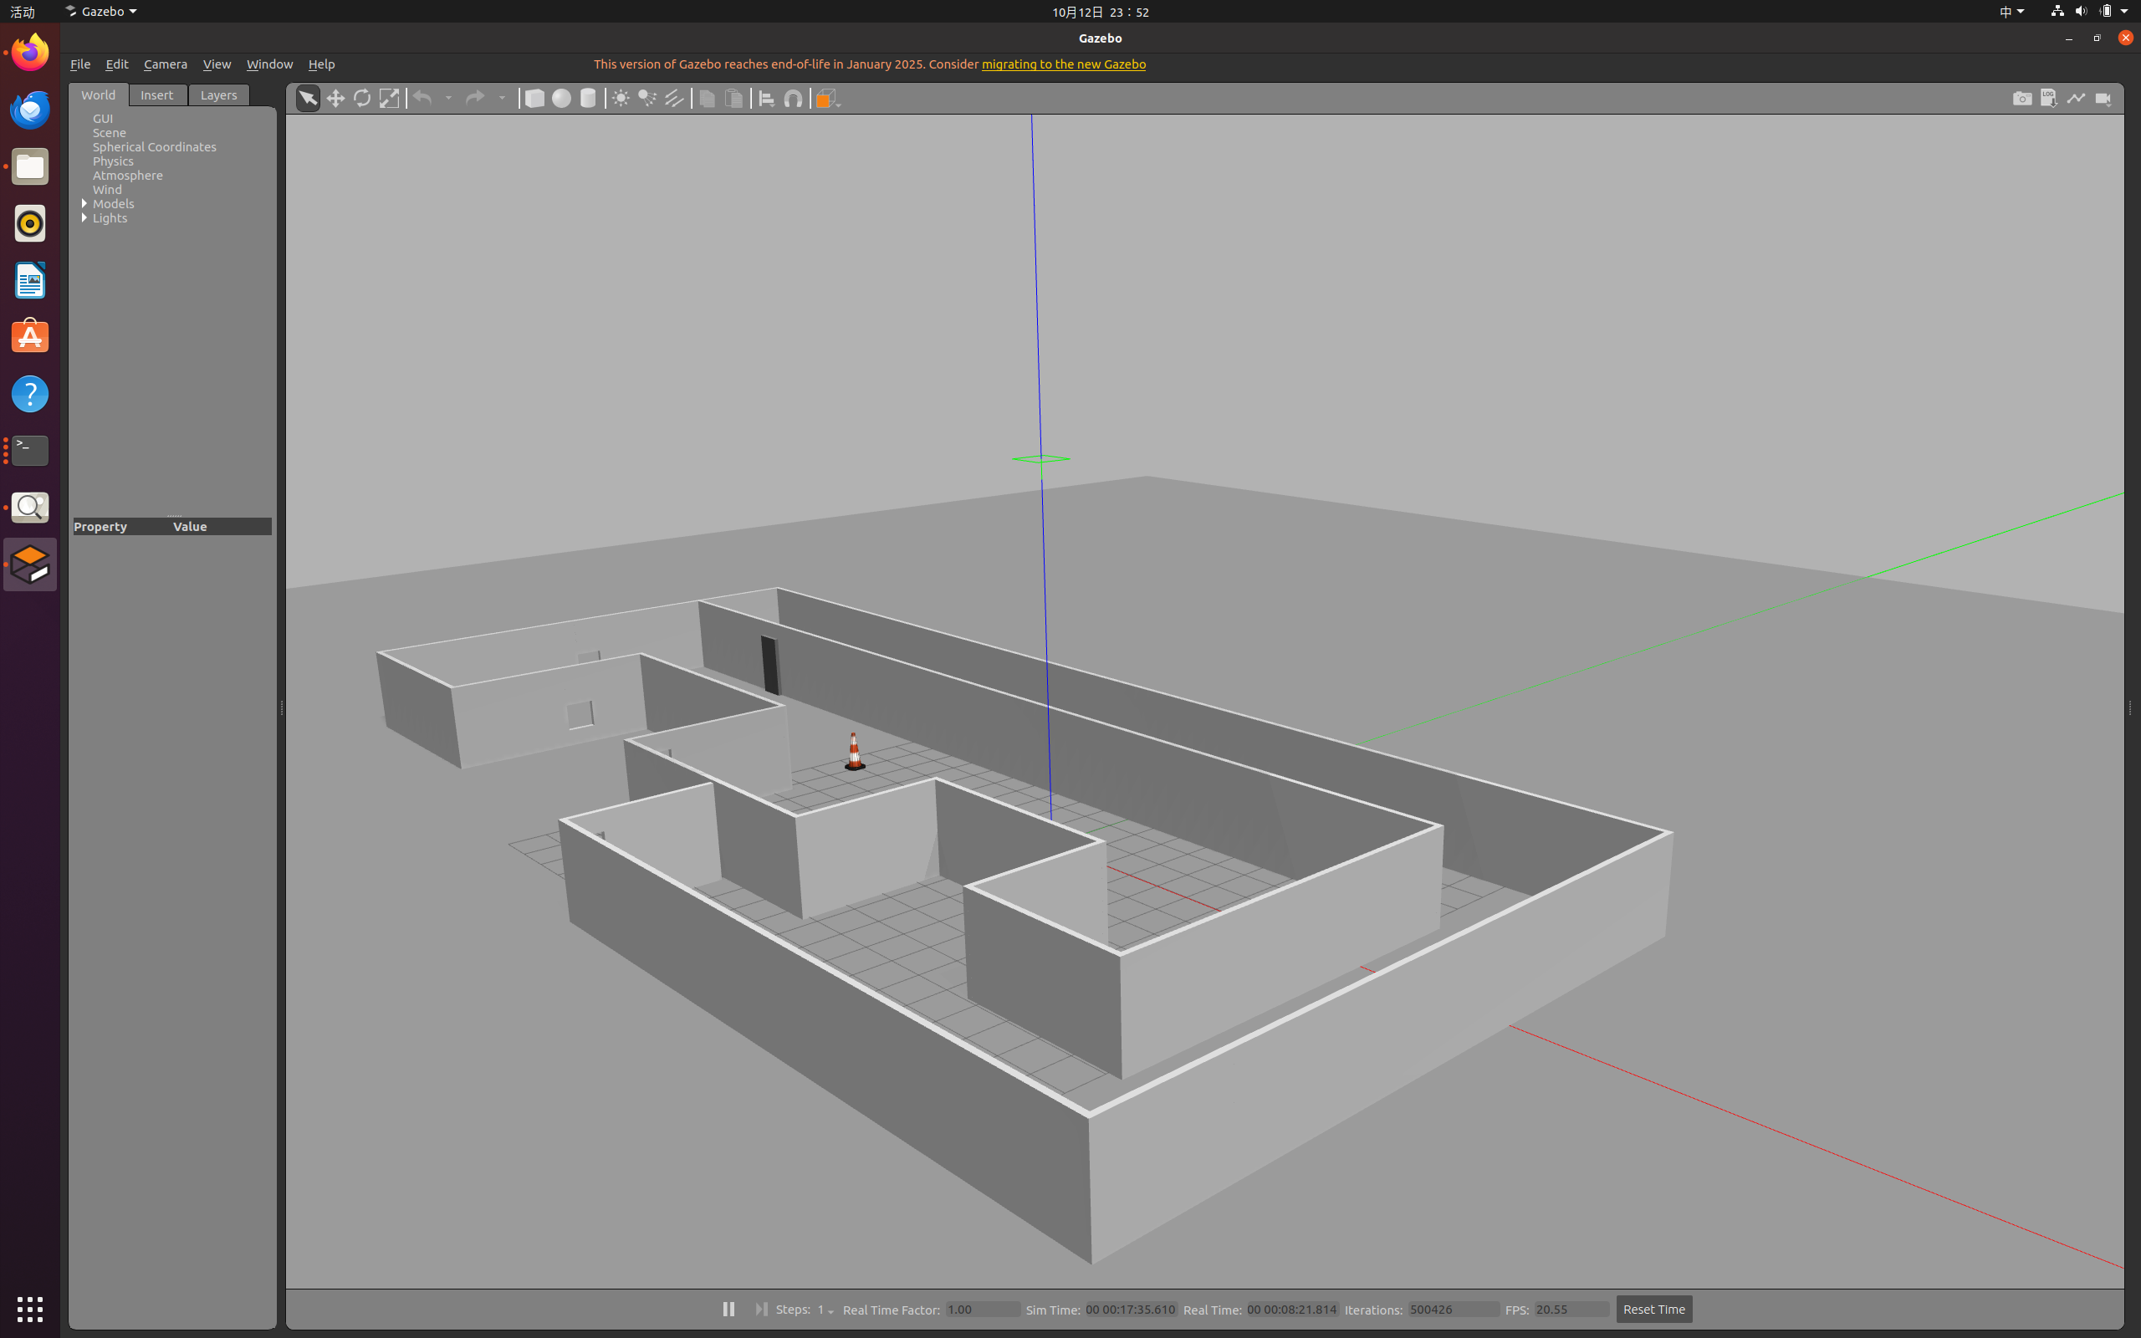This screenshot has height=1338, width=2141.
Task: Open the Steps count dropdown
Action: pyautogui.click(x=825, y=1310)
